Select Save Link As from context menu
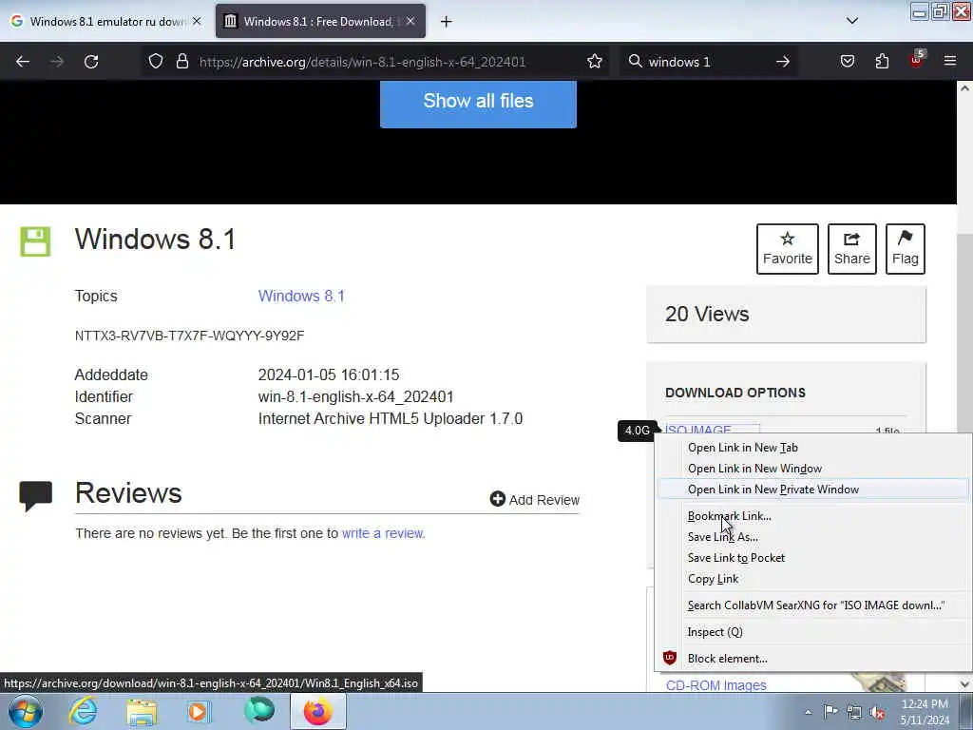The height and width of the screenshot is (730, 973). (813, 537)
